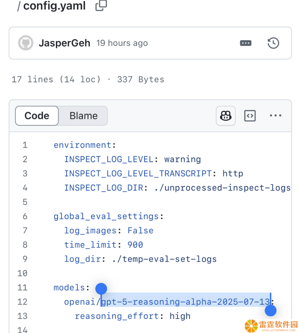Click the time_limit key
The image size is (299, 333).
pos(90,245)
